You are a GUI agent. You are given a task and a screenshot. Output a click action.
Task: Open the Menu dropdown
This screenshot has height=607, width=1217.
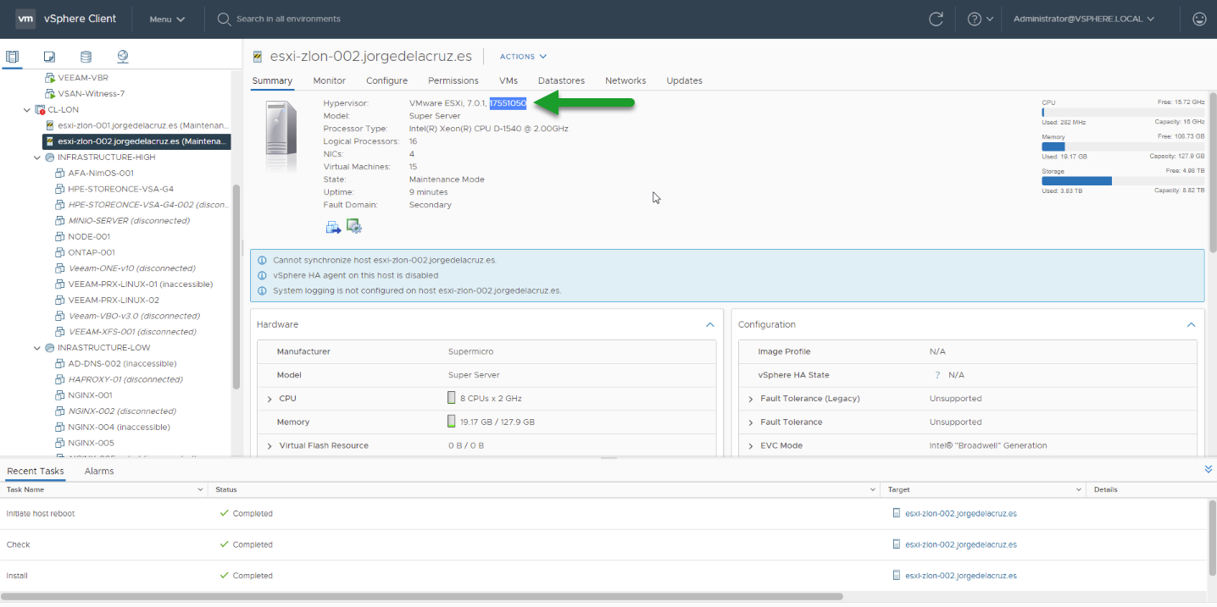point(167,19)
